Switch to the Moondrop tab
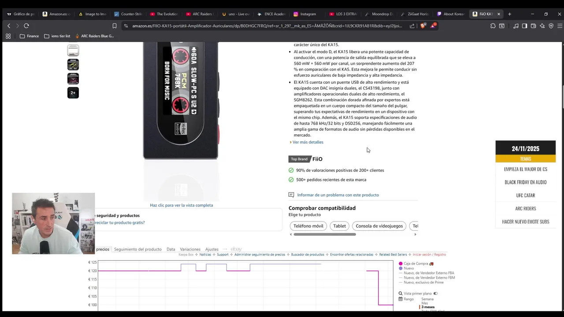This screenshot has width=564, height=317. [x=379, y=14]
